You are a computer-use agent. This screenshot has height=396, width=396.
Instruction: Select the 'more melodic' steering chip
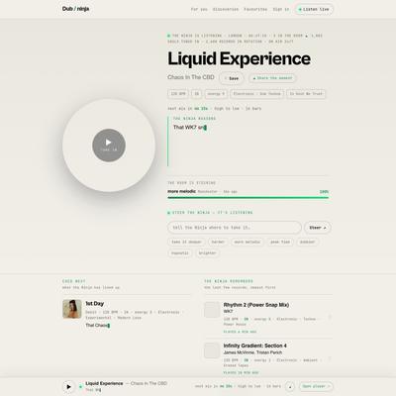247,242
